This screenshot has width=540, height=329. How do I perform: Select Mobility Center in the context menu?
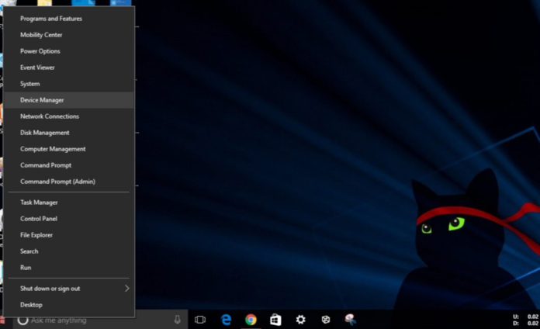click(x=69, y=35)
